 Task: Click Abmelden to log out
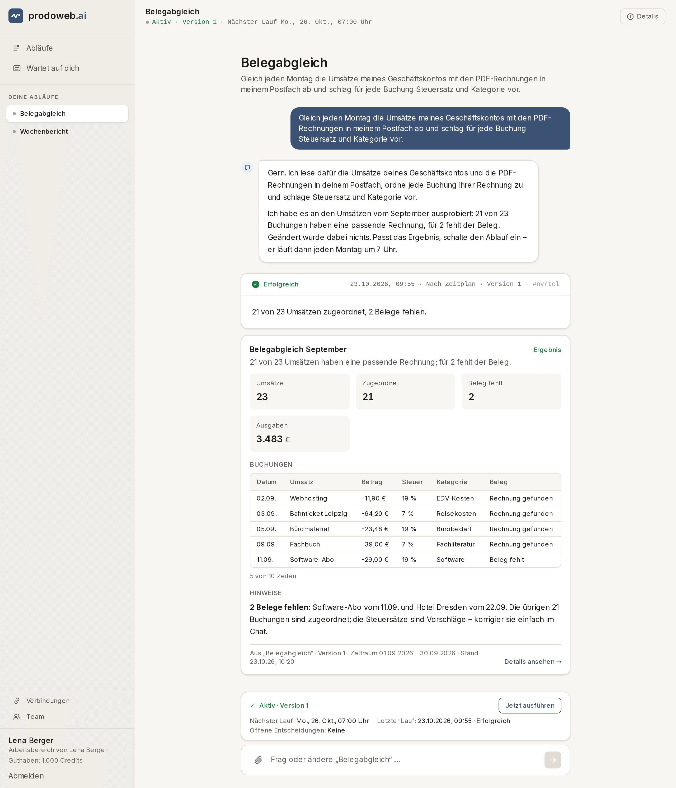[26, 776]
